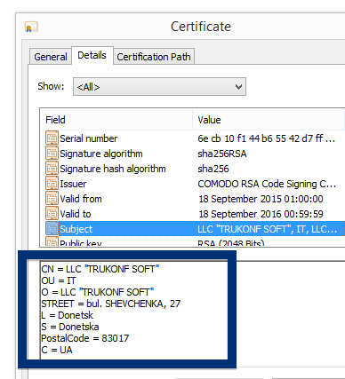The width and height of the screenshot is (345, 379).
Task: Select the Issuer row
Action: tap(193, 184)
